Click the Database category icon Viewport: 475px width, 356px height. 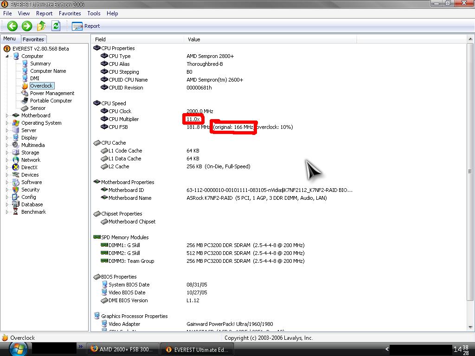click(x=16, y=204)
